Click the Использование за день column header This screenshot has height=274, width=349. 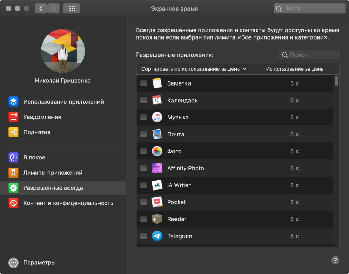[x=295, y=69]
